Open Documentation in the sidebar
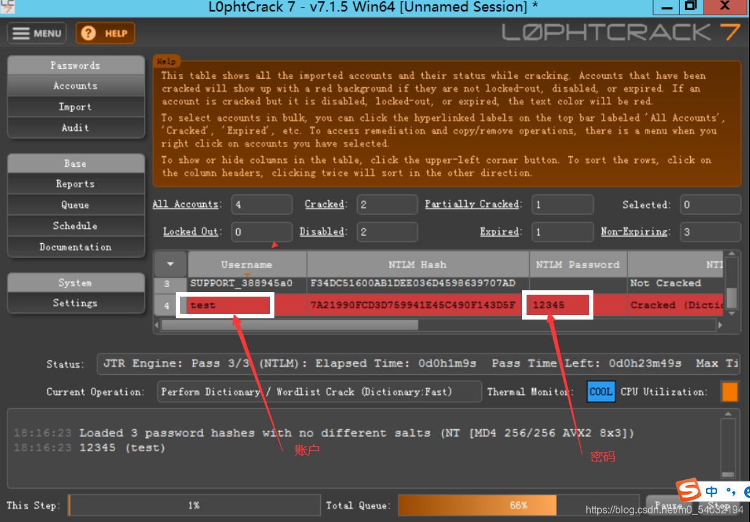The image size is (750, 522). [76, 247]
